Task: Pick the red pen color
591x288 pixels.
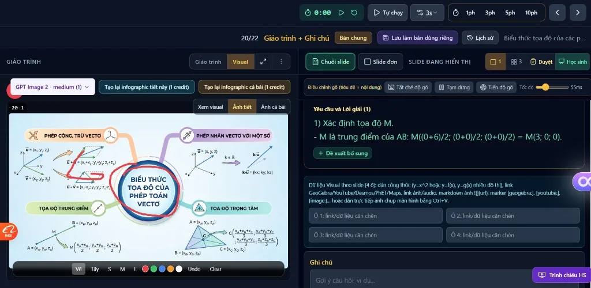Action: 145,269
